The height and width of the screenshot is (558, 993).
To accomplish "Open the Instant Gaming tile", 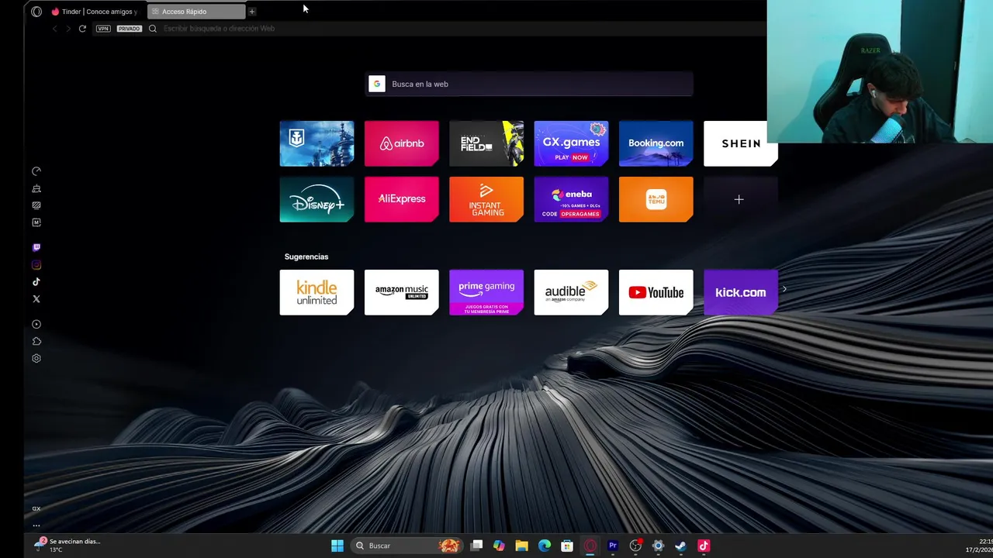I will [486, 199].
